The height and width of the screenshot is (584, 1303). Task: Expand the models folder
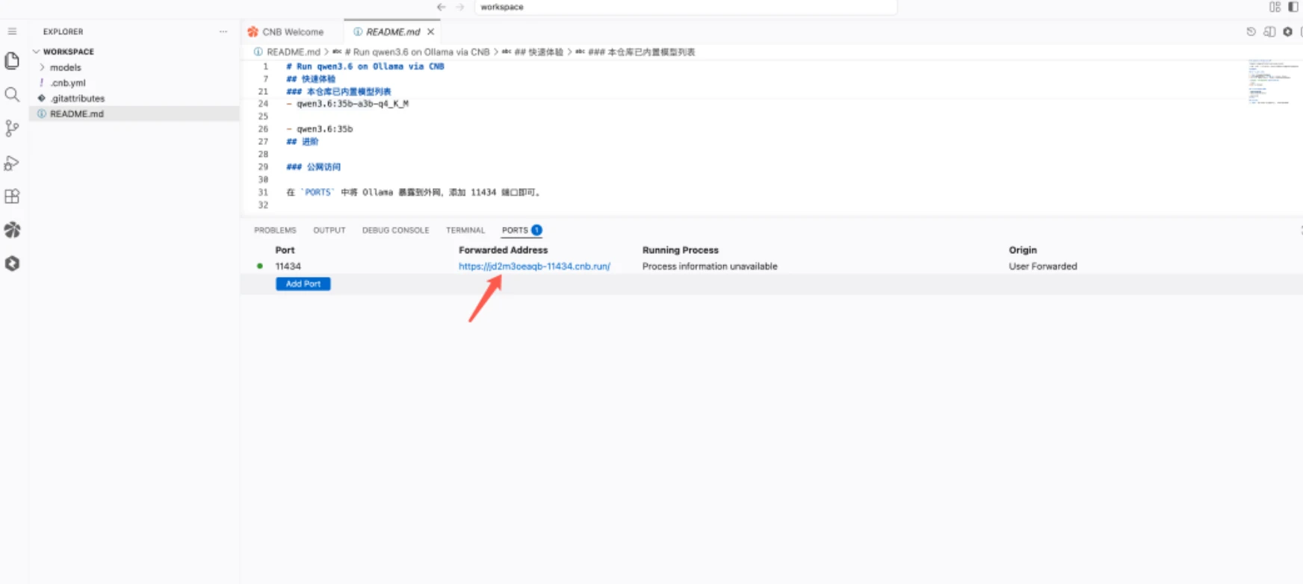(65, 67)
